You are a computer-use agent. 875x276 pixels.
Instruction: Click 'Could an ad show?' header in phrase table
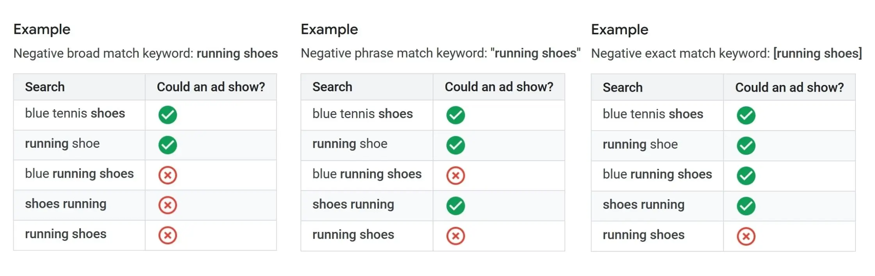499,87
